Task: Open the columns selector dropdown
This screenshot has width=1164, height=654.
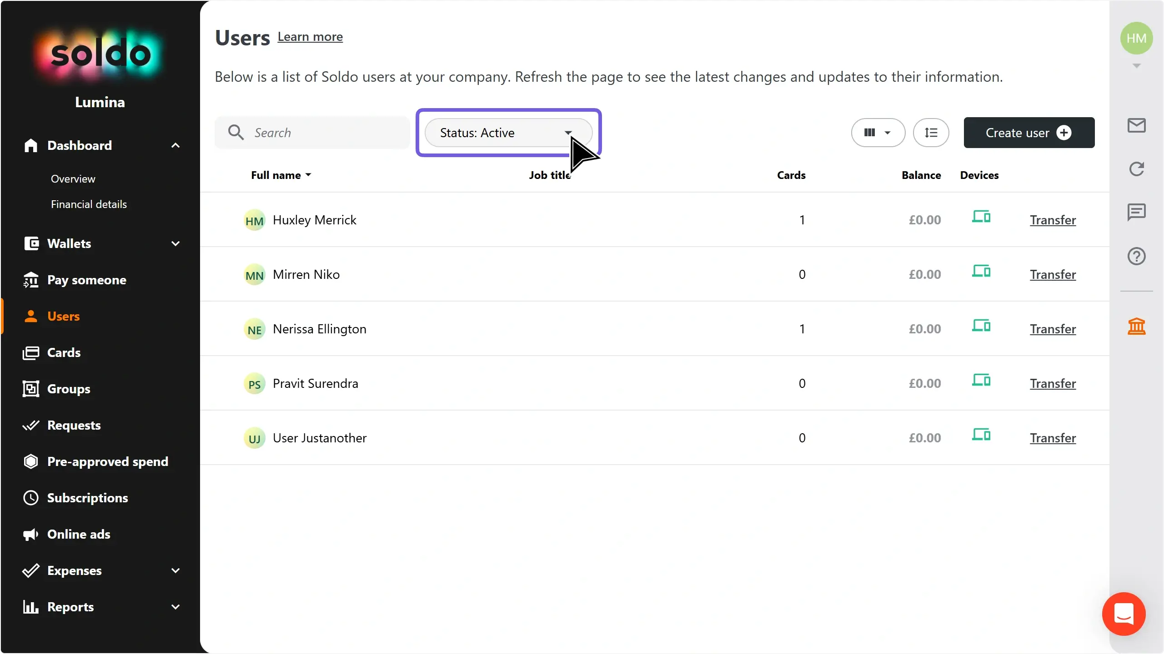Action: coord(878,133)
